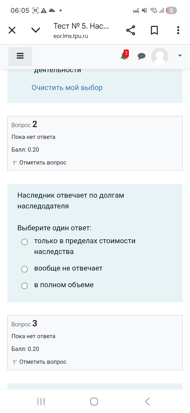Click 'Отметить вопрос' under question 2
Viewport: 190px width, 413px height.
43,162
